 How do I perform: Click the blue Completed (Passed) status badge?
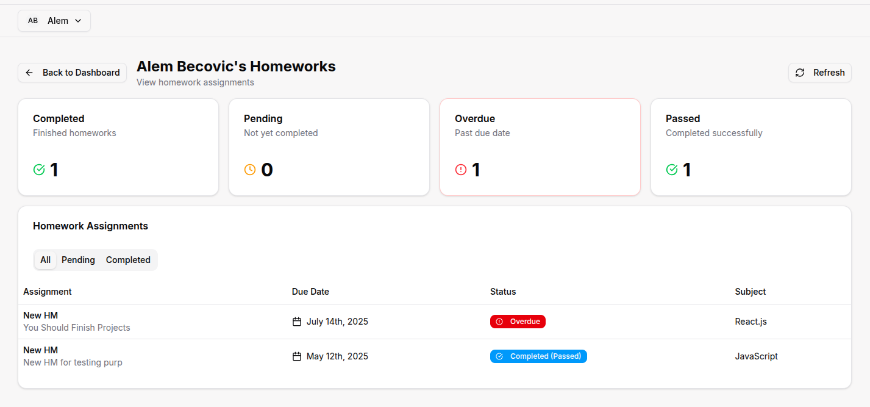(x=538, y=356)
